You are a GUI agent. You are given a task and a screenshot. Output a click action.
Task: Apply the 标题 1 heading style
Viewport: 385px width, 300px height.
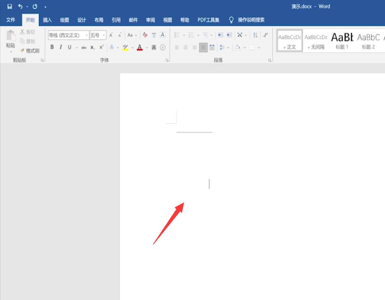coord(342,41)
